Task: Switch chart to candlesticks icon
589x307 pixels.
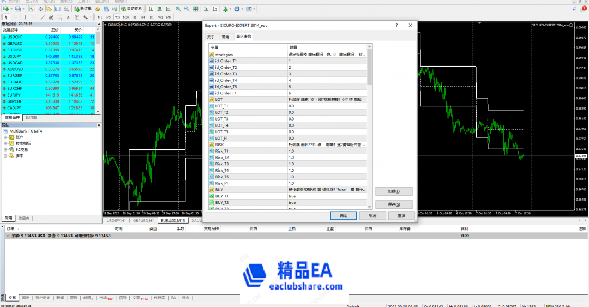Action: 159,9
